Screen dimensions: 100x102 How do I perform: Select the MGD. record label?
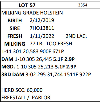(8, 67)
